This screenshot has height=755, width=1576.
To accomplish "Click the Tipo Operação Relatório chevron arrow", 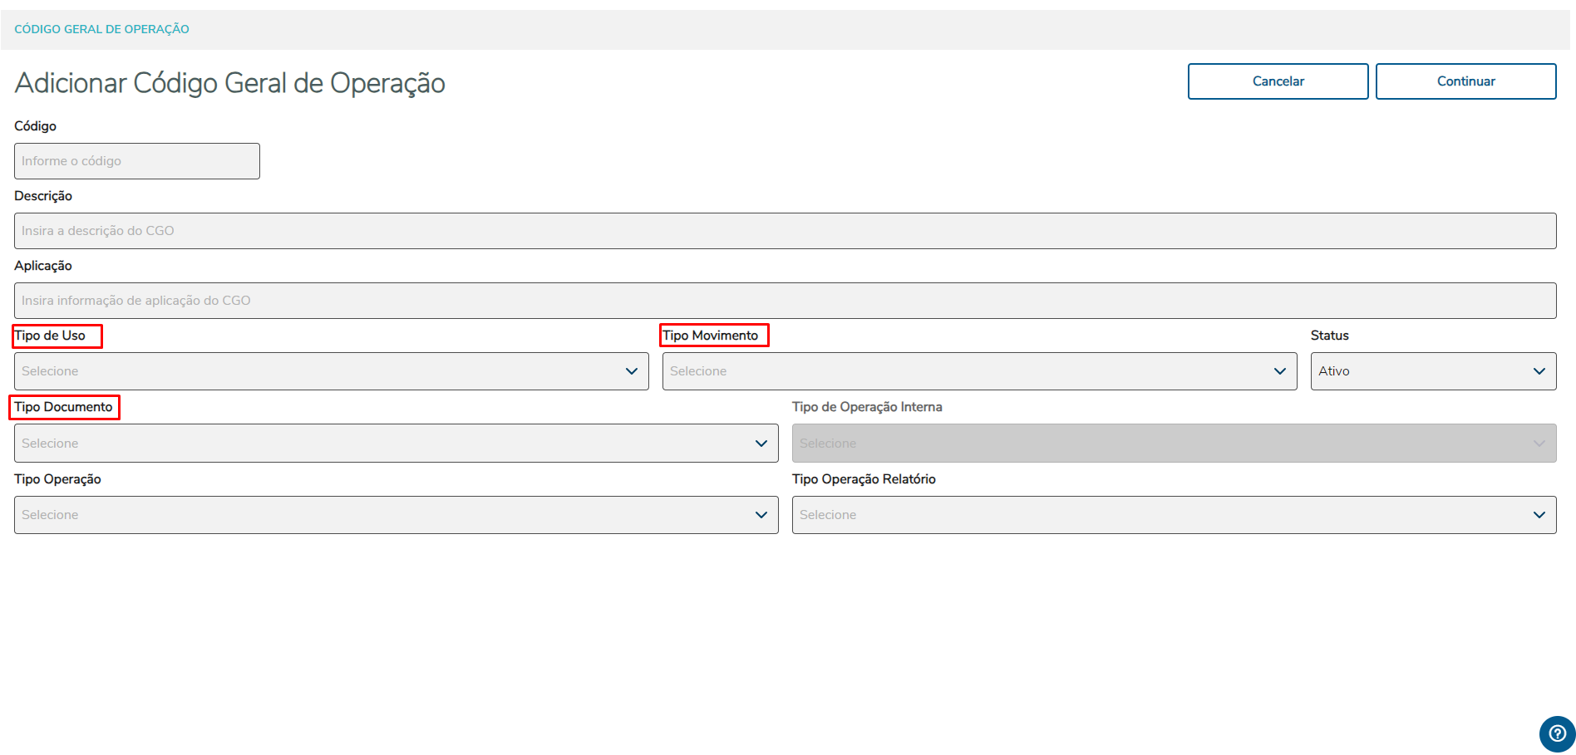I will click(x=1539, y=515).
